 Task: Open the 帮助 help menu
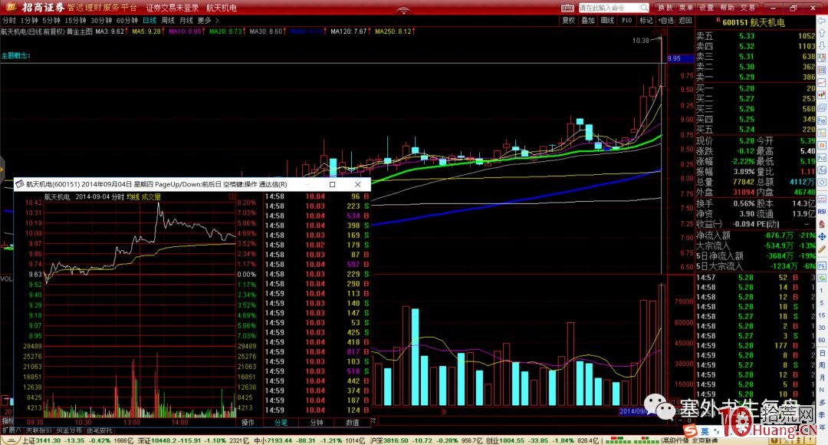tap(727, 8)
